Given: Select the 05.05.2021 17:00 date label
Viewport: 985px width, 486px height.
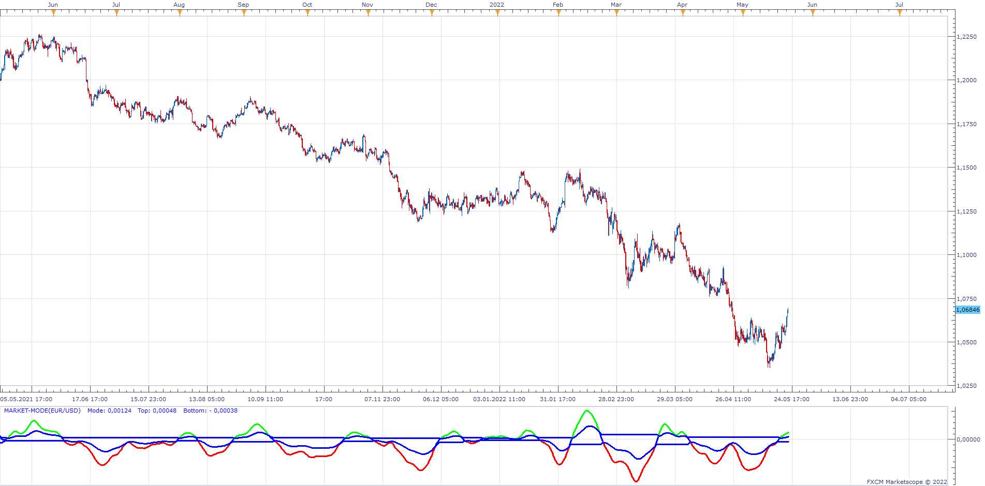Looking at the screenshot, I should coord(26,399).
